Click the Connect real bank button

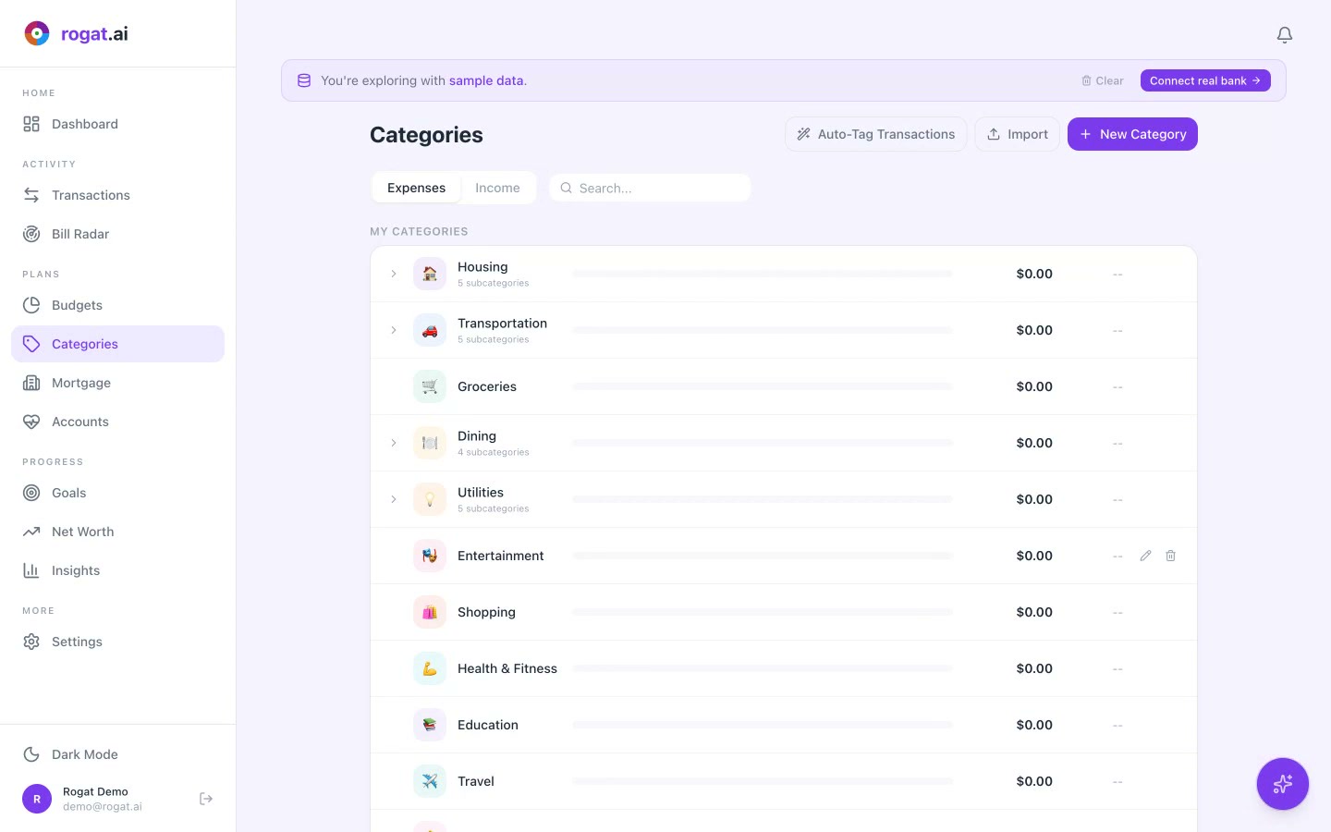[1205, 80]
